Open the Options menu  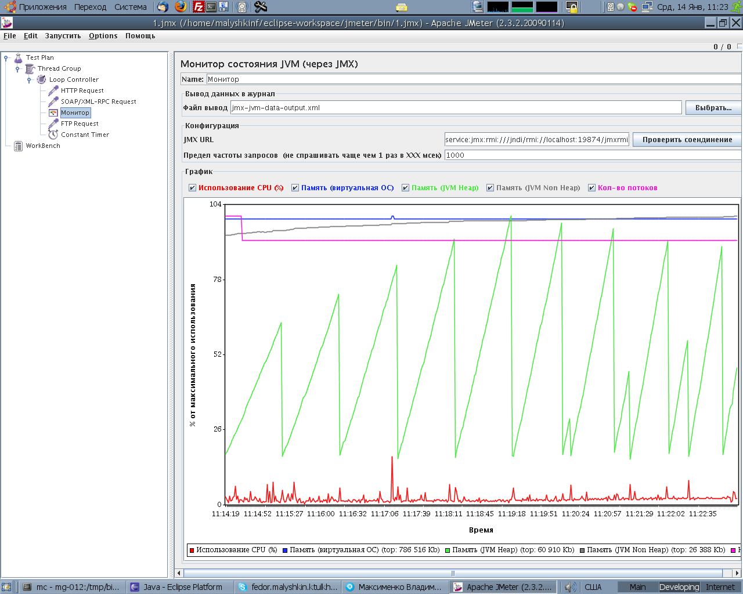(103, 35)
